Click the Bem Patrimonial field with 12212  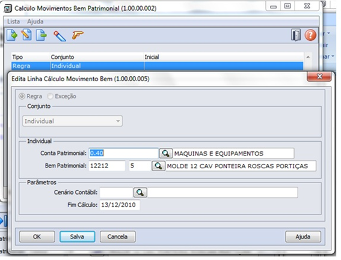pos(107,166)
